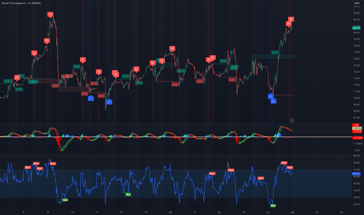Click the 0.9106 indicator value label

coord(357,128)
